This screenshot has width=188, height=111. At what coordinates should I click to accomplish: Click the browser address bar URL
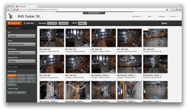40,10
